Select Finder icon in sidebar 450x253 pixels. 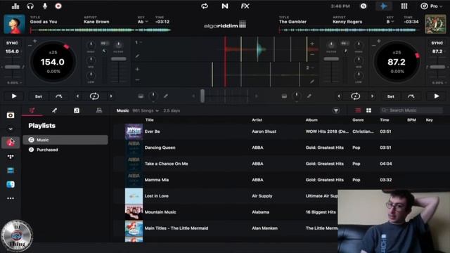(11, 184)
